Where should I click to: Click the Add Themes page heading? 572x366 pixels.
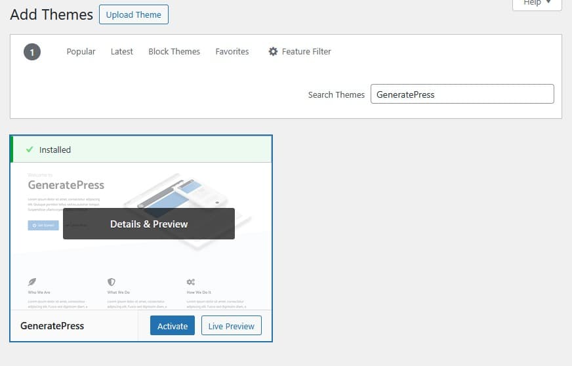click(52, 14)
